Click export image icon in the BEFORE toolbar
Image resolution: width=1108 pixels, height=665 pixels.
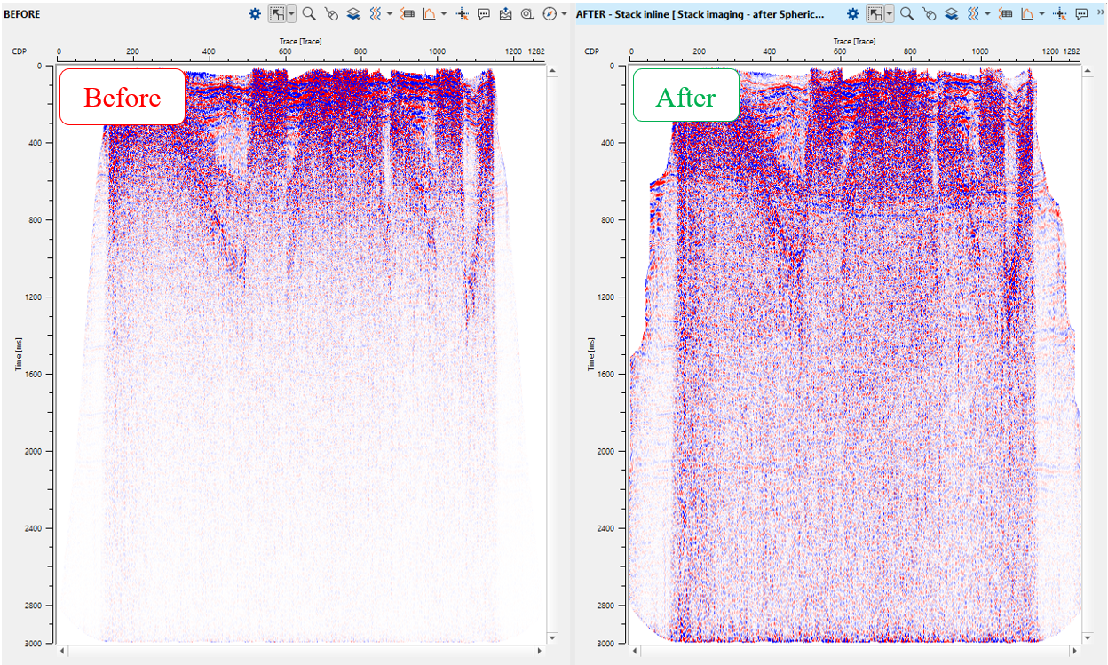click(506, 14)
